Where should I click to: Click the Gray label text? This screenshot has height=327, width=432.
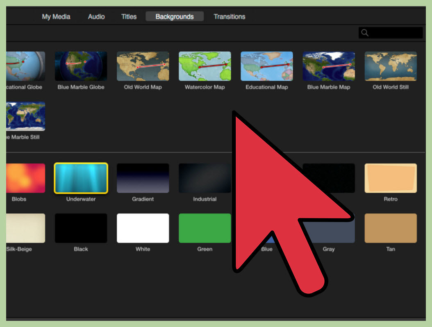(329, 249)
